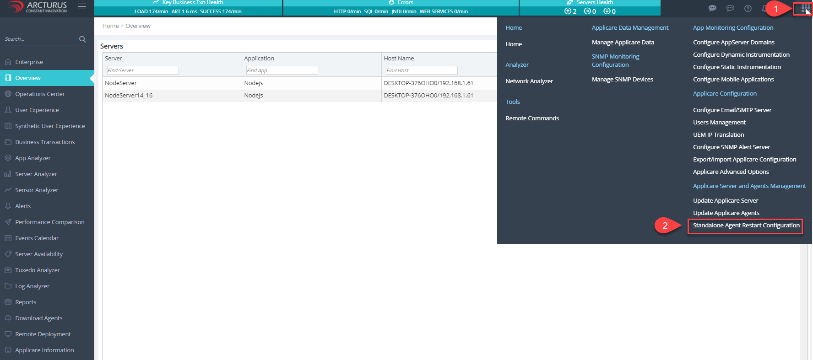This screenshot has width=813, height=360.
Task: Open Performance Comparison sidebar icon
Action: (8, 222)
